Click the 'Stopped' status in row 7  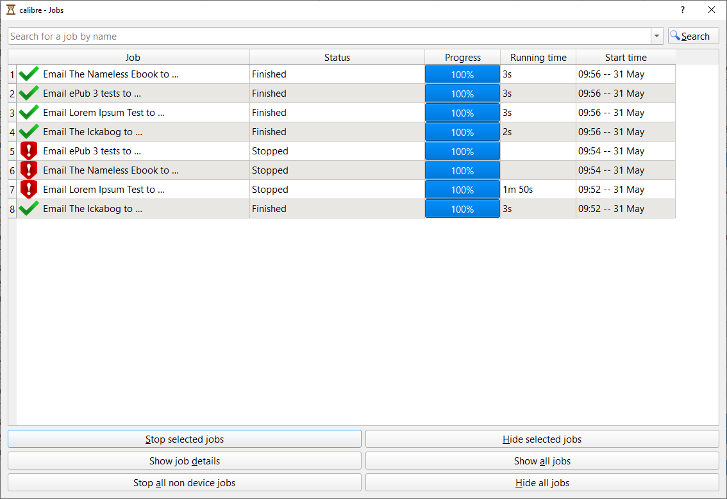pyautogui.click(x=270, y=190)
